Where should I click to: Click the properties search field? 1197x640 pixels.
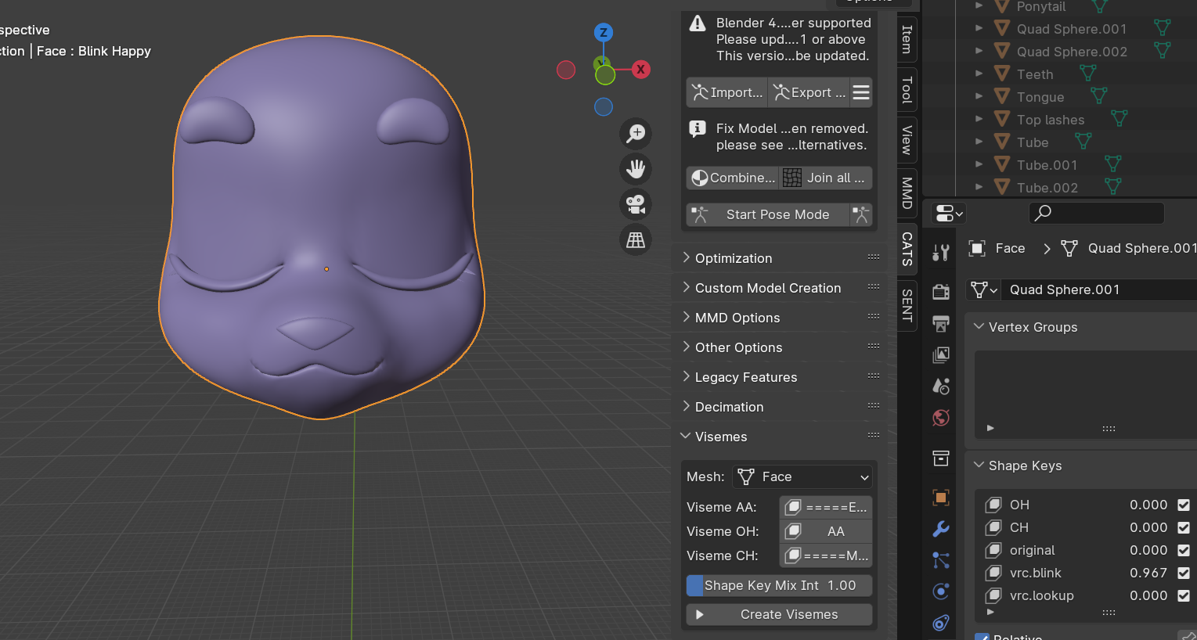(1096, 213)
